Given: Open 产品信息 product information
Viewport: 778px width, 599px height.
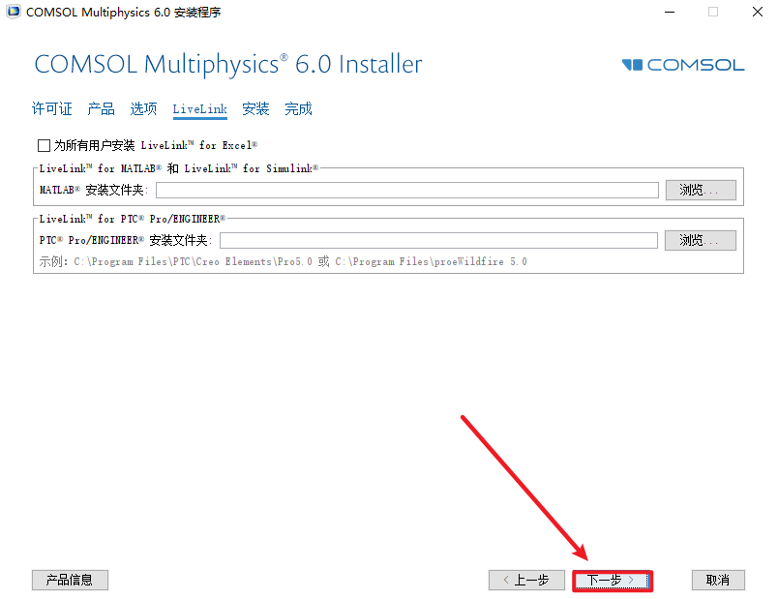Looking at the screenshot, I should click(x=70, y=581).
